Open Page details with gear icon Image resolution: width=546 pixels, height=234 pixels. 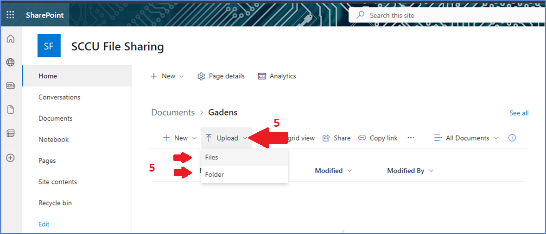coord(221,76)
